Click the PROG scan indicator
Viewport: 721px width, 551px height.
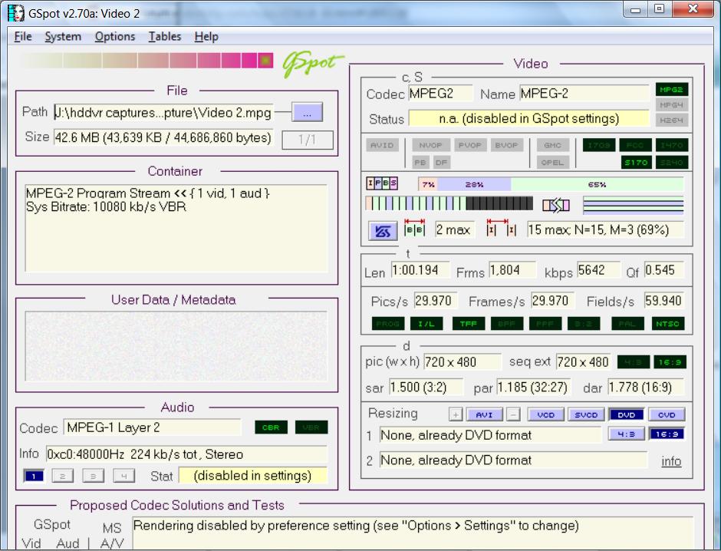pyautogui.click(x=387, y=324)
